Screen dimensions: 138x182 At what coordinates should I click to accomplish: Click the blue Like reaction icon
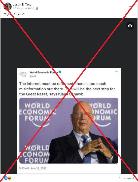pos(6,178)
